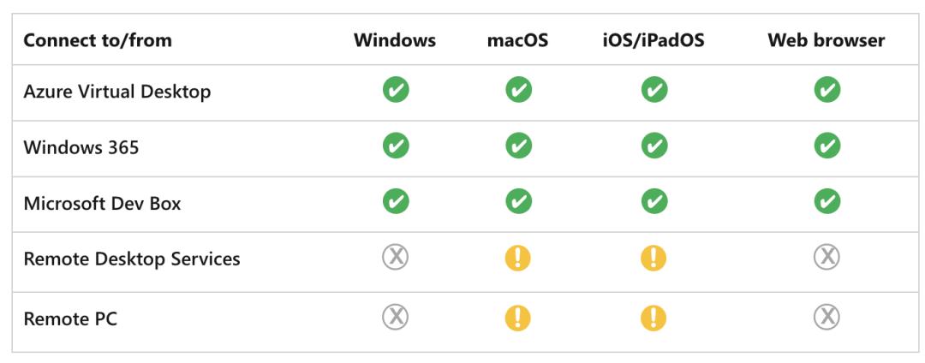Click yellow warning for Remote Desktop Services on iOS/iPadOS
The height and width of the screenshot is (363, 925).
[x=653, y=258]
